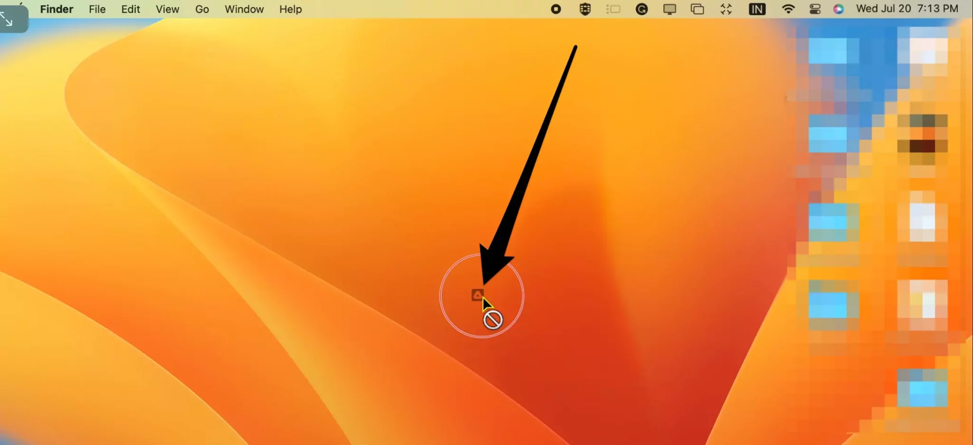973x445 pixels.
Task: Open the Finder menu
Action: 57,9
